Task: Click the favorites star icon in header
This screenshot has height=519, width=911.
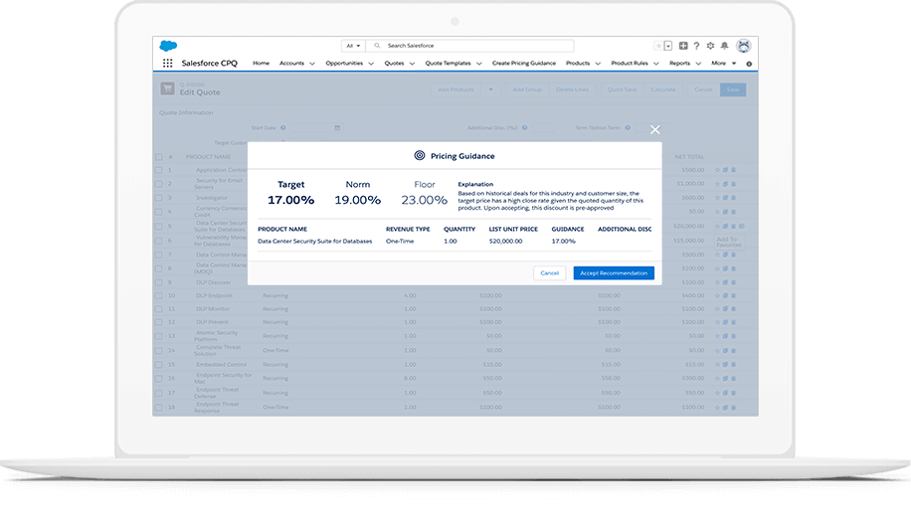Action: click(x=659, y=46)
